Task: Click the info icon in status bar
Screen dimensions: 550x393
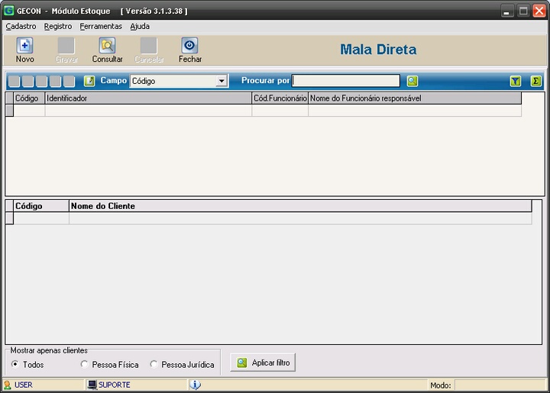Action: click(195, 385)
